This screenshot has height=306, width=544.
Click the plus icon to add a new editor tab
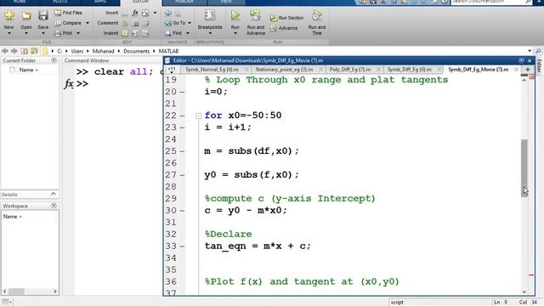click(528, 70)
